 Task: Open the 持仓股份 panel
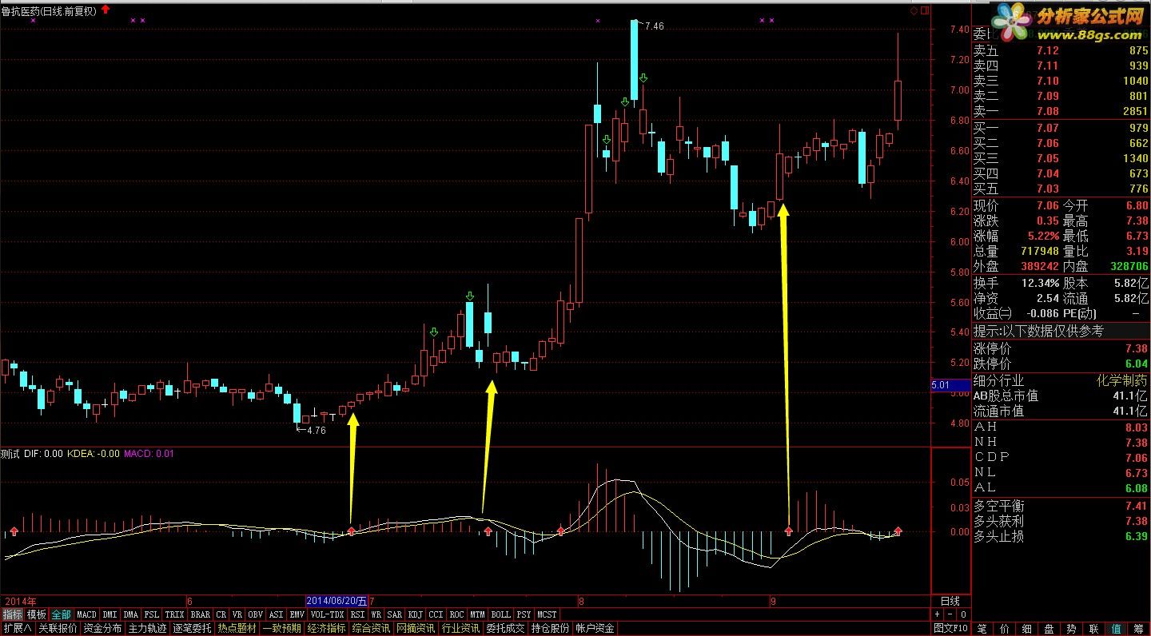[551, 629]
